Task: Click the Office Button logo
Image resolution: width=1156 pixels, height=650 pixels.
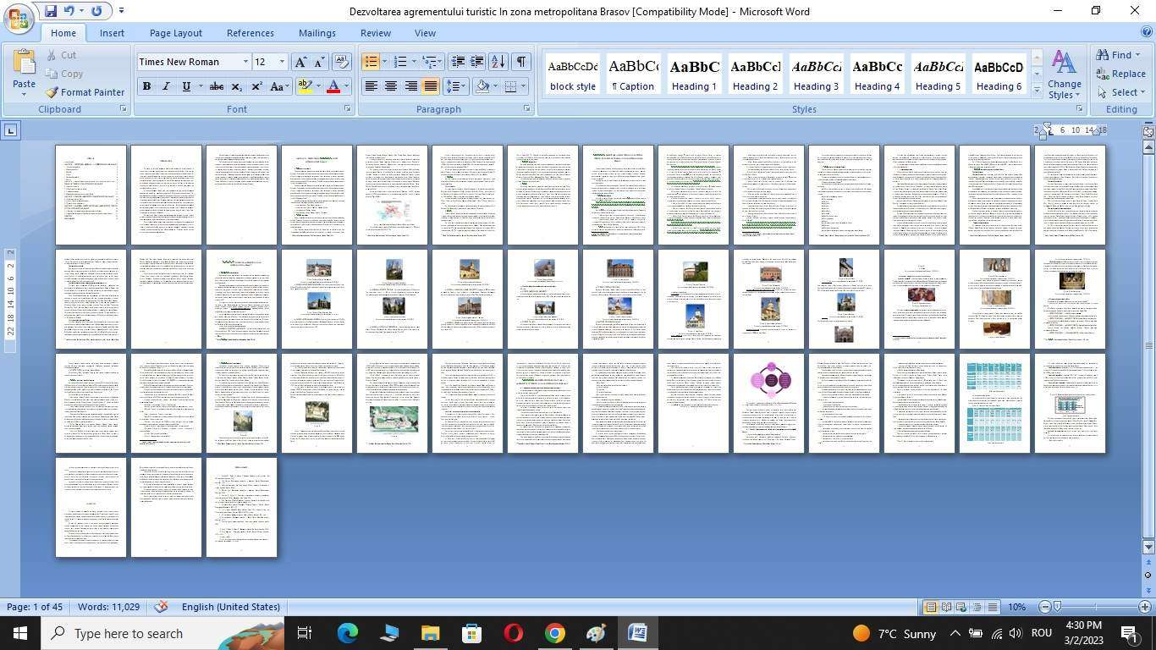Action: point(19,19)
